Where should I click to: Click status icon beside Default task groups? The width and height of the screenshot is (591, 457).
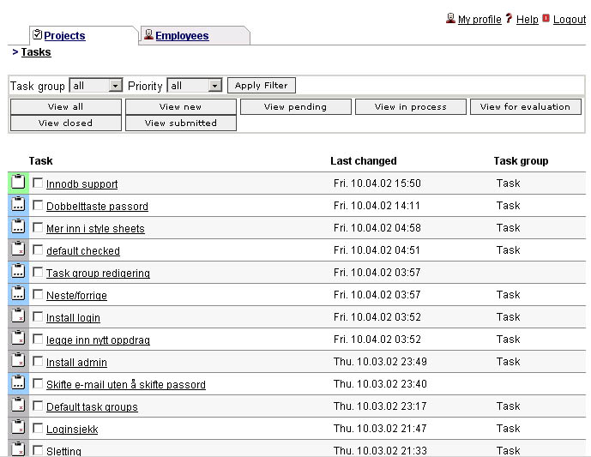(18, 404)
